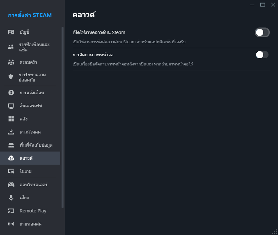The image size is (278, 235).
Task: Click the Account ID card icon
Action: point(11,32)
